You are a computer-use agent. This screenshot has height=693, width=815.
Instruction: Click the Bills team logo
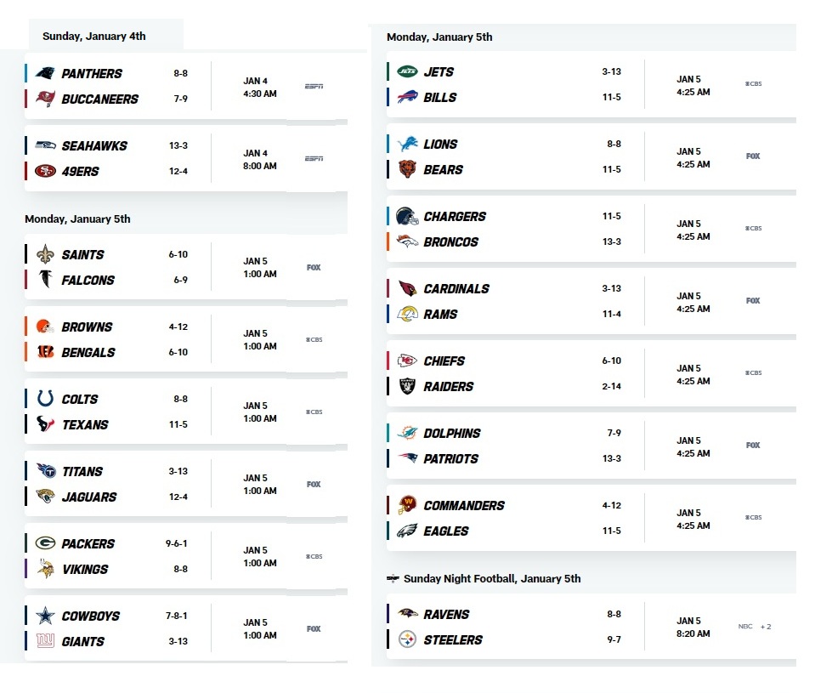(x=407, y=98)
